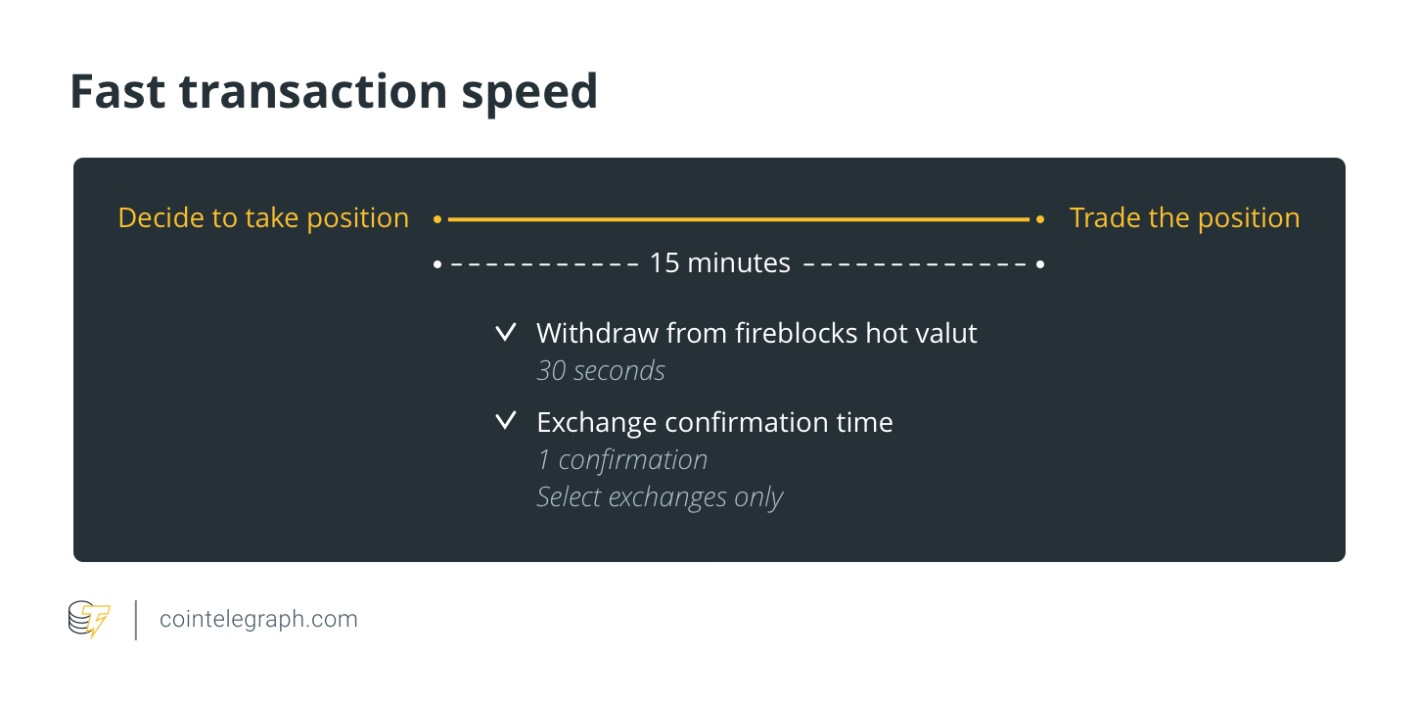Click the yellow start dot of timeline
1419x705 pixels.
point(437,220)
